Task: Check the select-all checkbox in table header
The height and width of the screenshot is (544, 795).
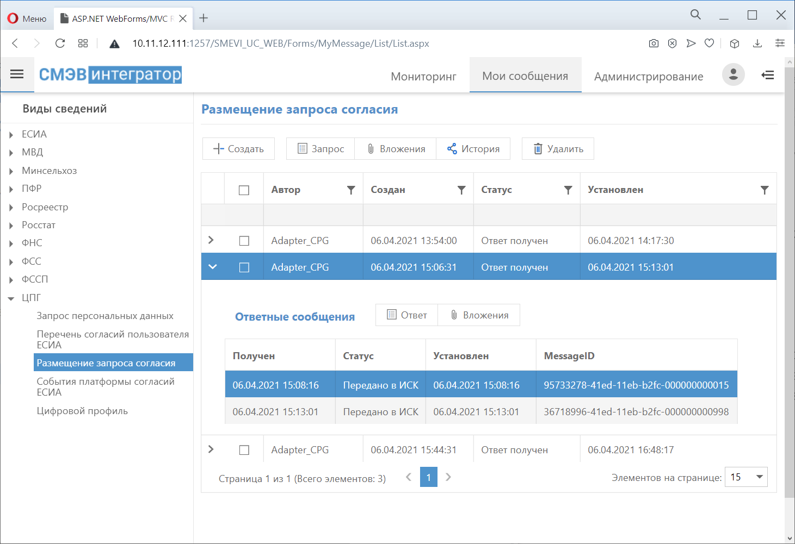Action: pyautogui.click(x=244, y=190)
